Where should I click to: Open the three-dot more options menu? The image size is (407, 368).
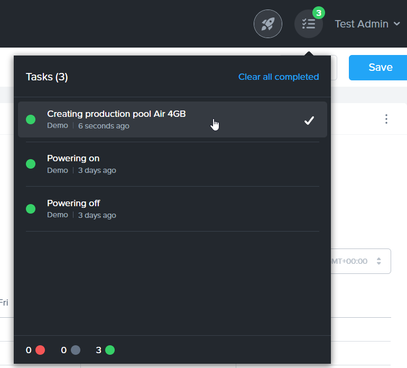386,119
